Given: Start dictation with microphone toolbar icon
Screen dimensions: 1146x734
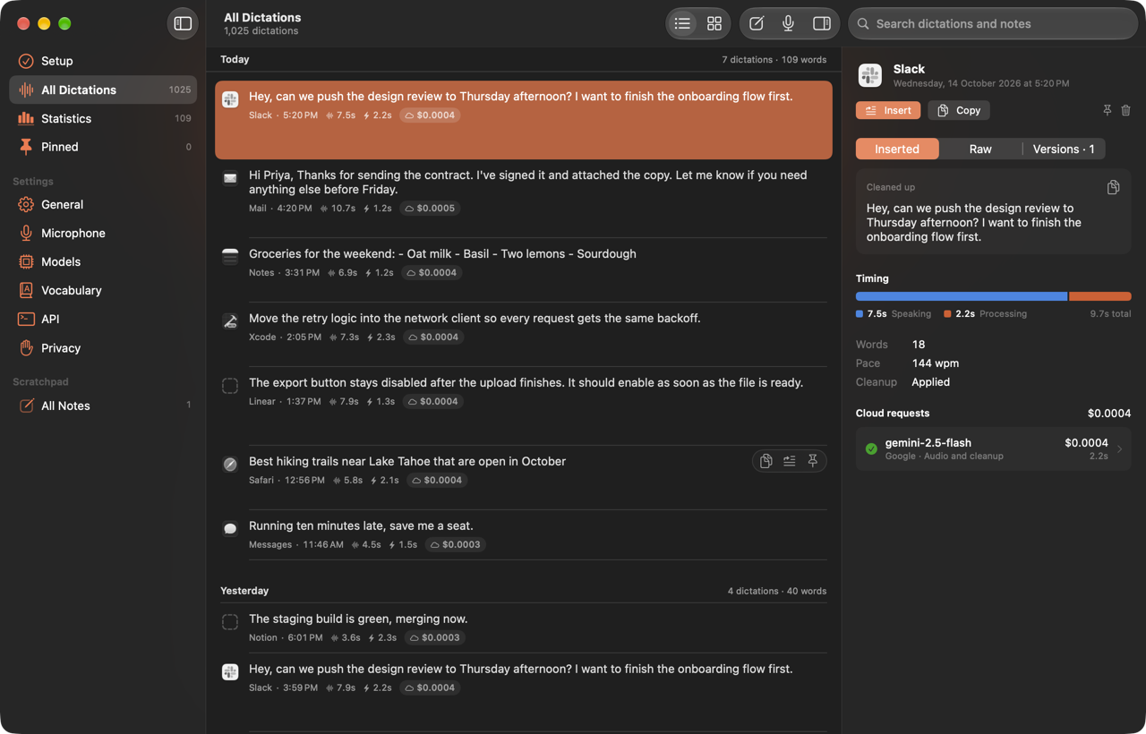Looking at the screenshot, I should tap(789, 23).
